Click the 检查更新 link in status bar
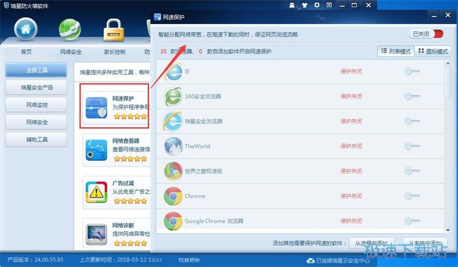Screen dimensions: 458x267 click(189, 259)
